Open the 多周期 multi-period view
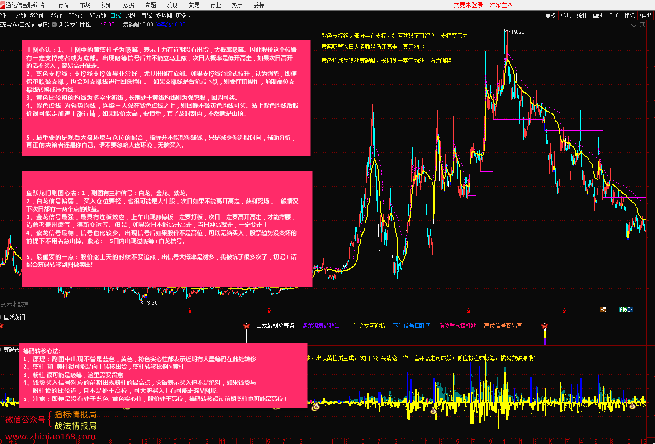 [x=164, y=15]
